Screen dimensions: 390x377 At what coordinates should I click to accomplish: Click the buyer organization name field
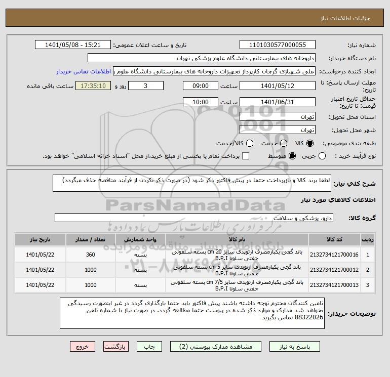click(202, 58)
